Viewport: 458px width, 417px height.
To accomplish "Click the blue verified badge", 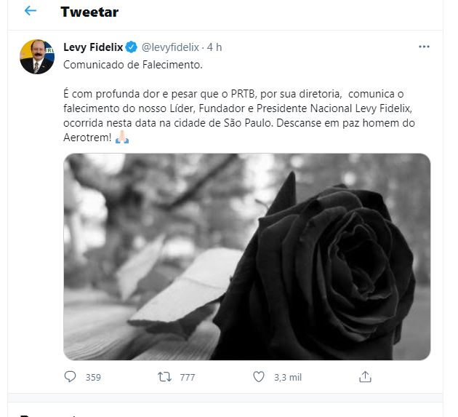I will coord(132,47).
